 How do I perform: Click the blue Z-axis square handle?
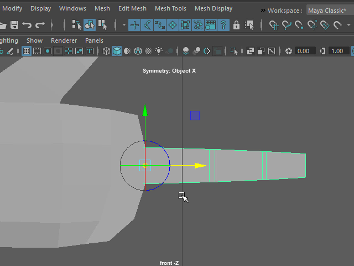pyautogui.click(x=195, y=115)
